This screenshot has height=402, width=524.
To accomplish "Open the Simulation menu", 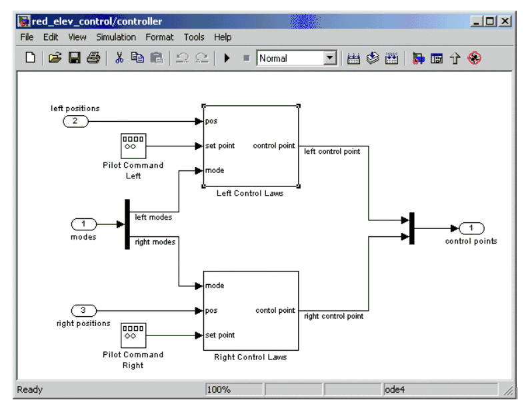I will click(x=115, y=37).
